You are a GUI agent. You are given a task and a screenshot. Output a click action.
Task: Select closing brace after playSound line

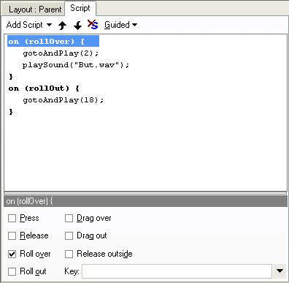pyautogui.click(x=11, y=77)
